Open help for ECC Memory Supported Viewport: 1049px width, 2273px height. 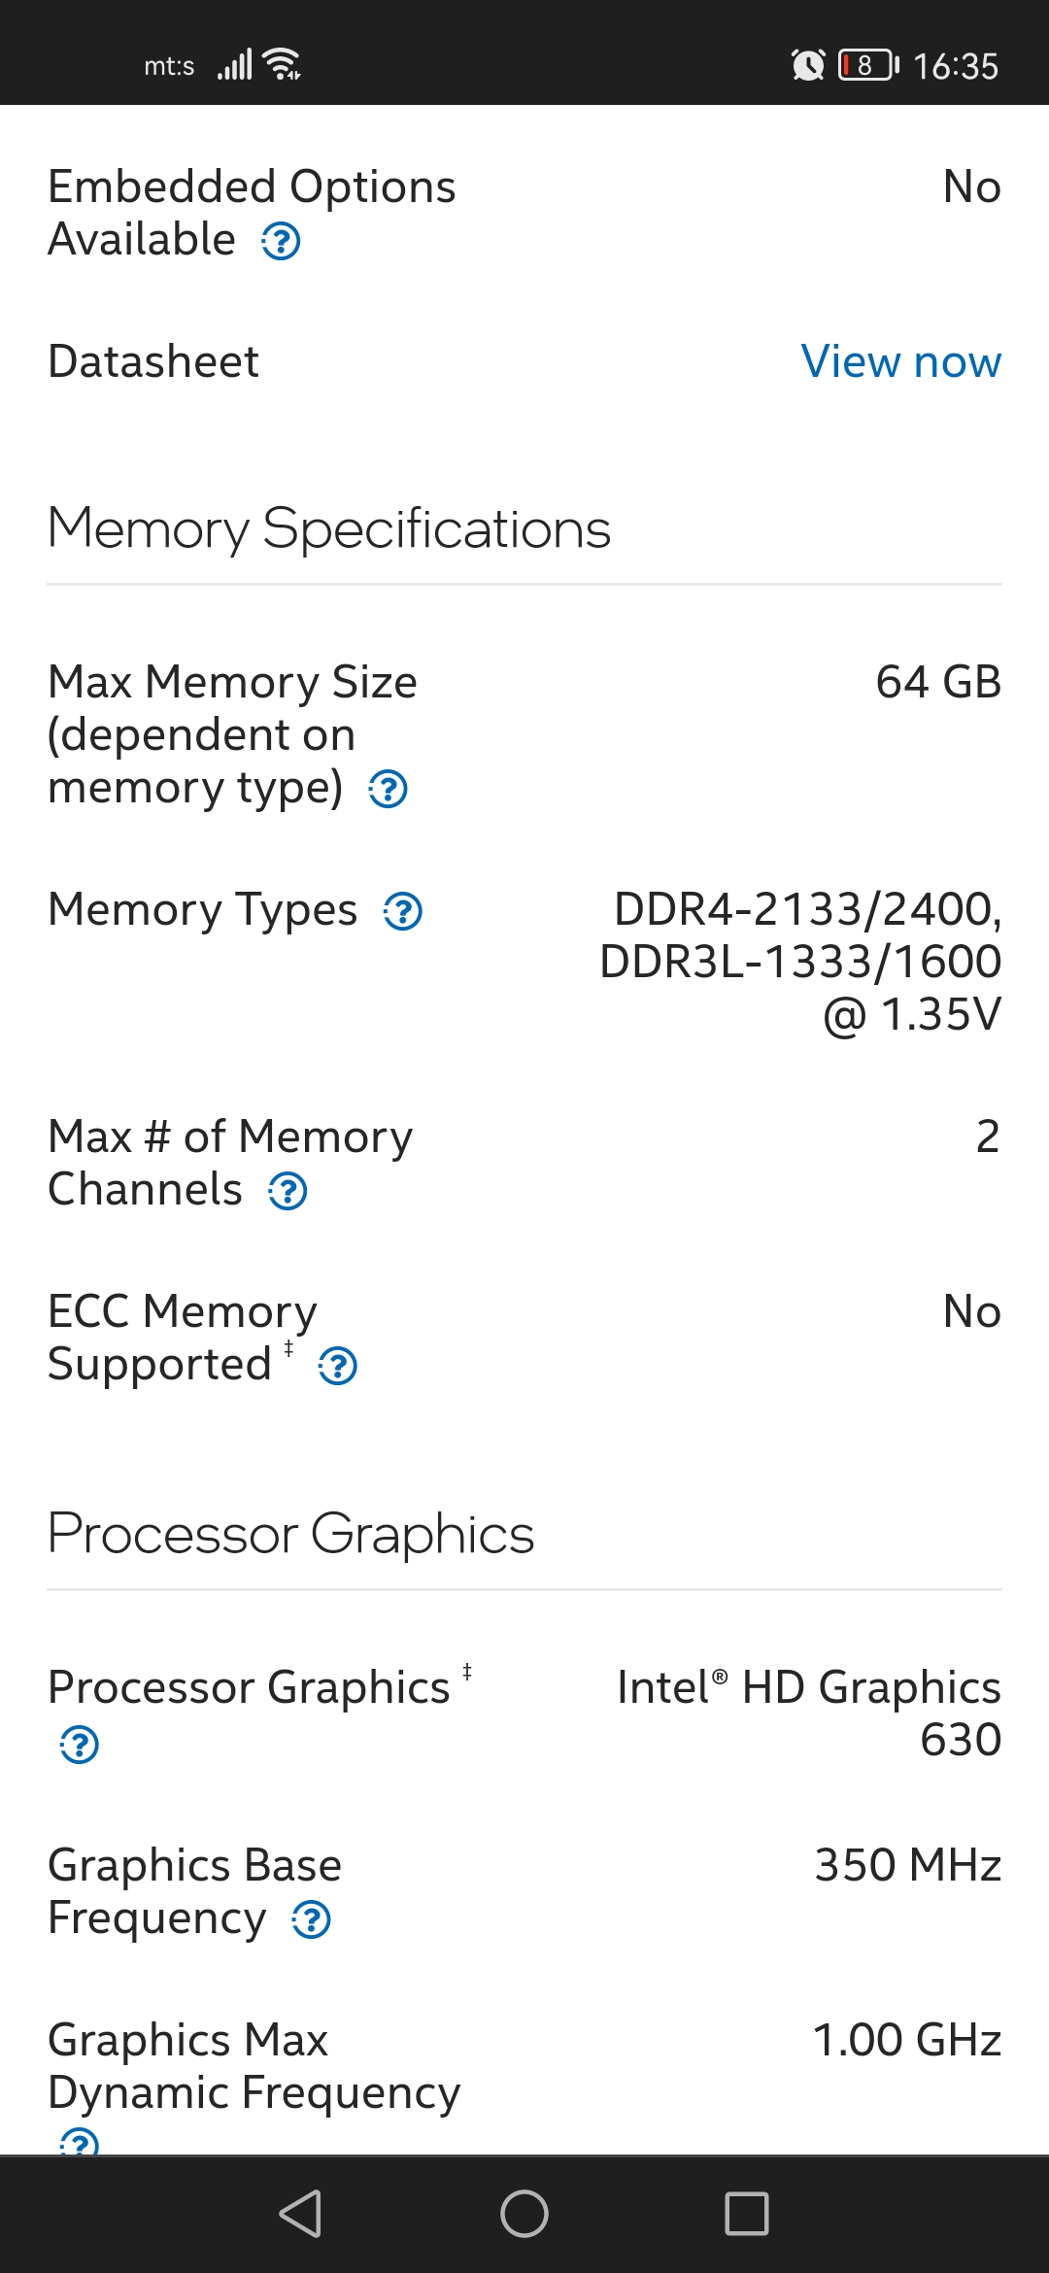[337, 1366]
